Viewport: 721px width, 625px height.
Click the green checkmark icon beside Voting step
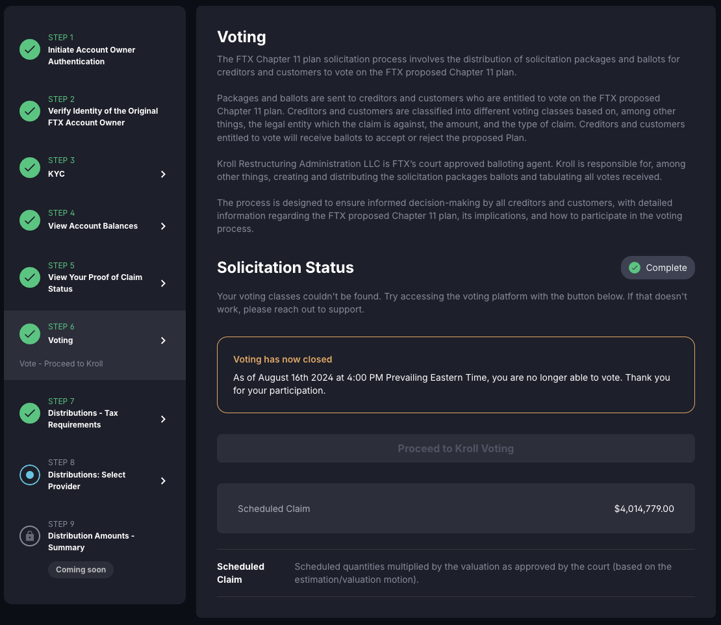30,334
